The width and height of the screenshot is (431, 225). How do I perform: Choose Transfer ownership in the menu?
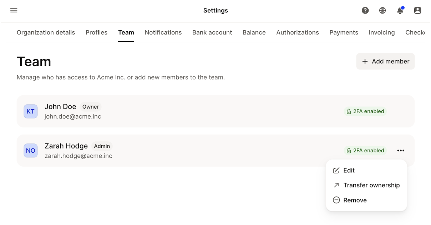click(x=371, y=185)
